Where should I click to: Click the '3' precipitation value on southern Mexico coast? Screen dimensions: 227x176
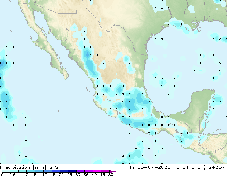[143, 125]
